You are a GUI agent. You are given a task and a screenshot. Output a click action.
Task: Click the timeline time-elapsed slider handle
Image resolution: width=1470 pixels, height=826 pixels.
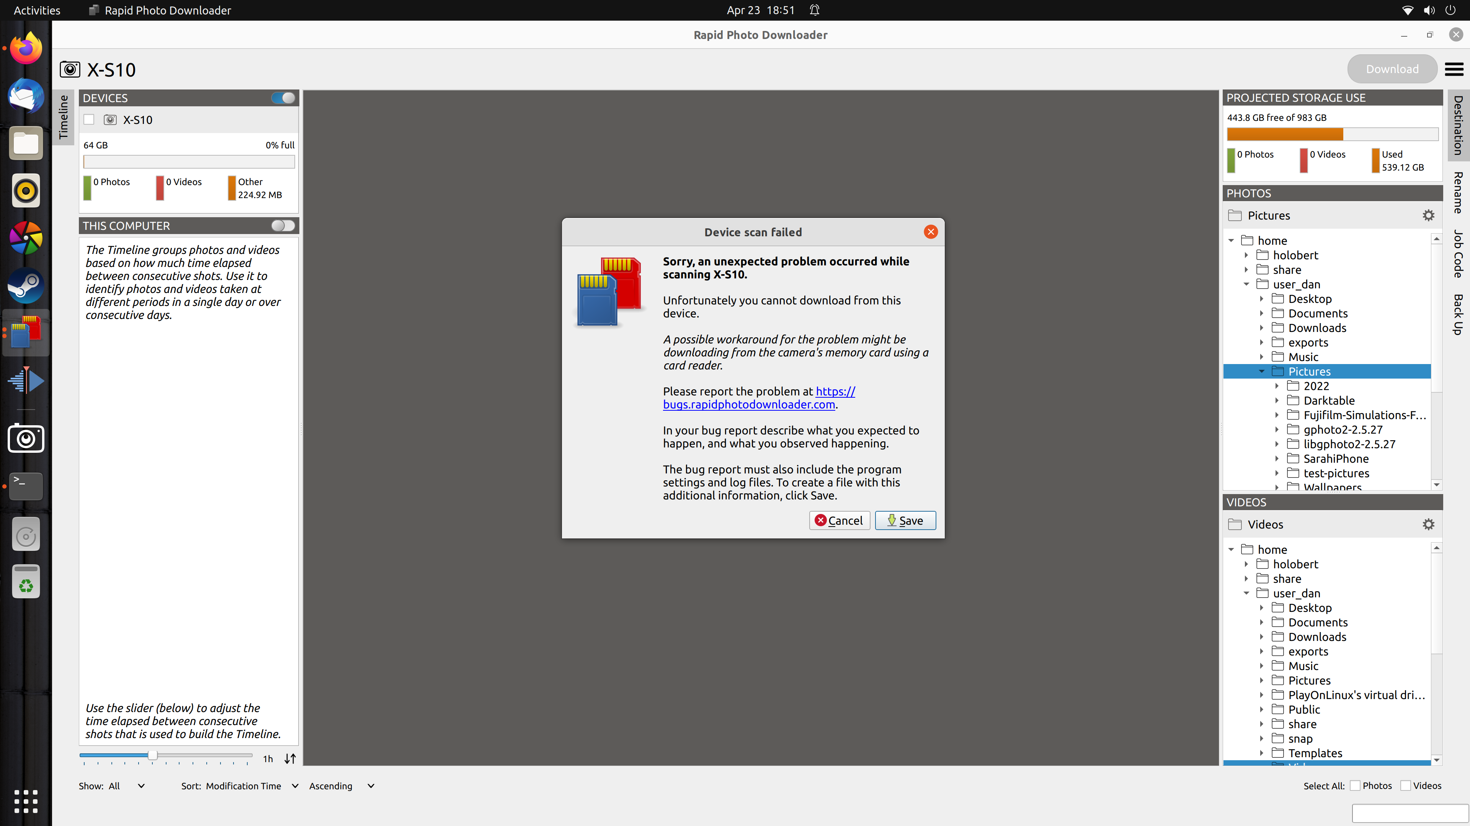tap(152, 755)
